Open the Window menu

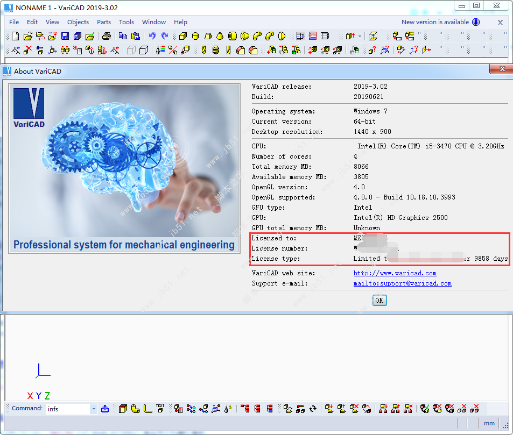pos(154,22)
